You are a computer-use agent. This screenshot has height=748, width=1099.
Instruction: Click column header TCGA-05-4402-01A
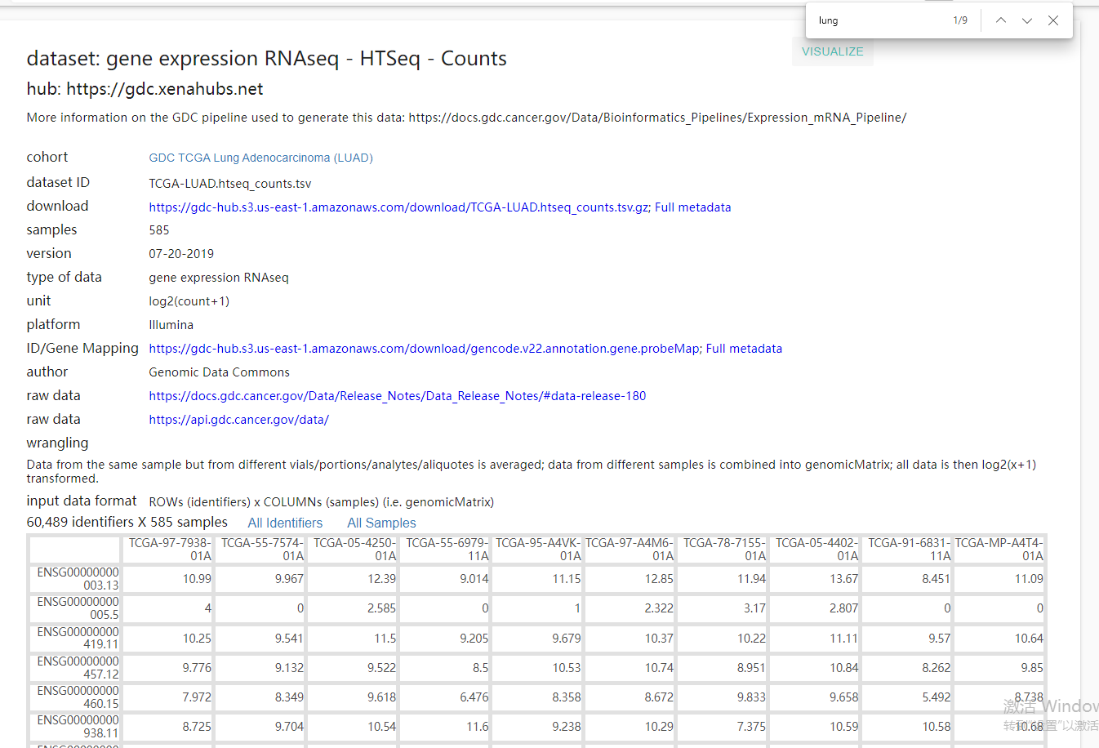coord(816,550)
